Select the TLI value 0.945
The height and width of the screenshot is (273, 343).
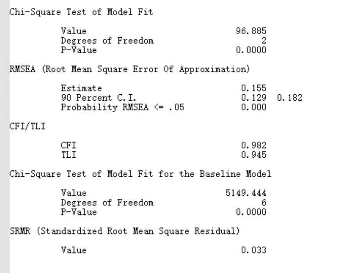tap(254, 155)
